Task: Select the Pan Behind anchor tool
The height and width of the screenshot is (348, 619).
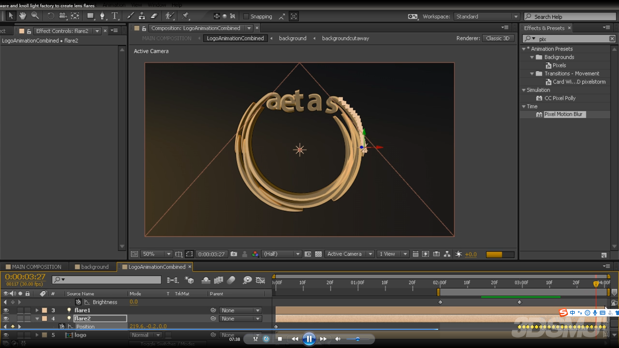Action: click(75, 16)
